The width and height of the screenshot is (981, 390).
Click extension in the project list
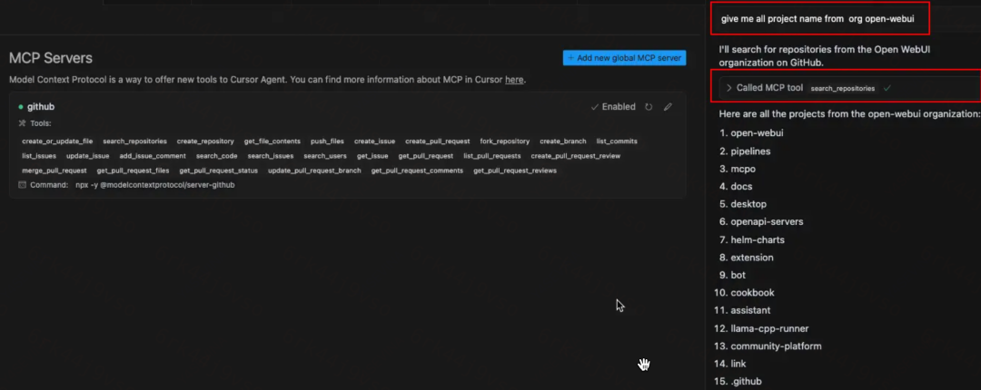tap(752, 257)
